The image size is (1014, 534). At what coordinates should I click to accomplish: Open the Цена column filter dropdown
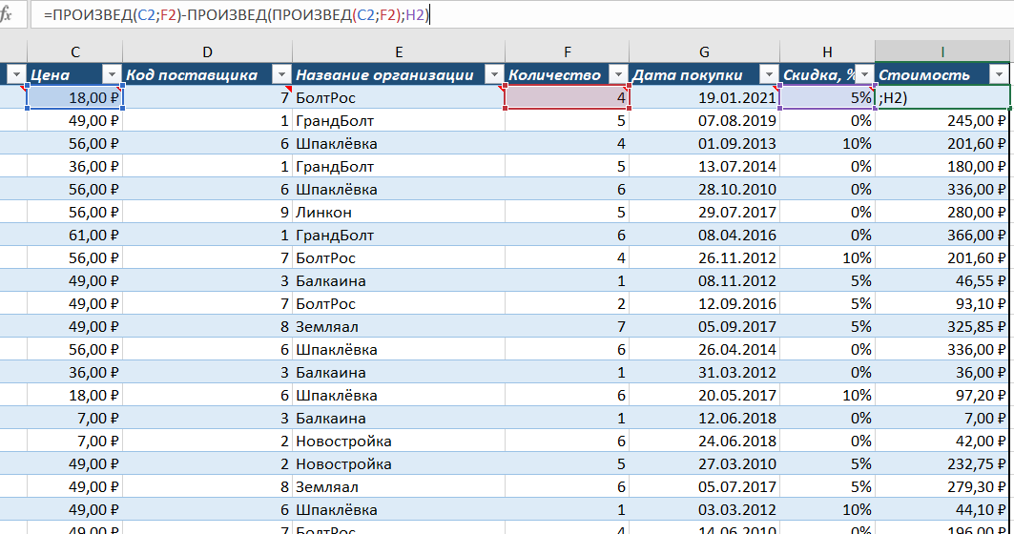pos(112,74)
